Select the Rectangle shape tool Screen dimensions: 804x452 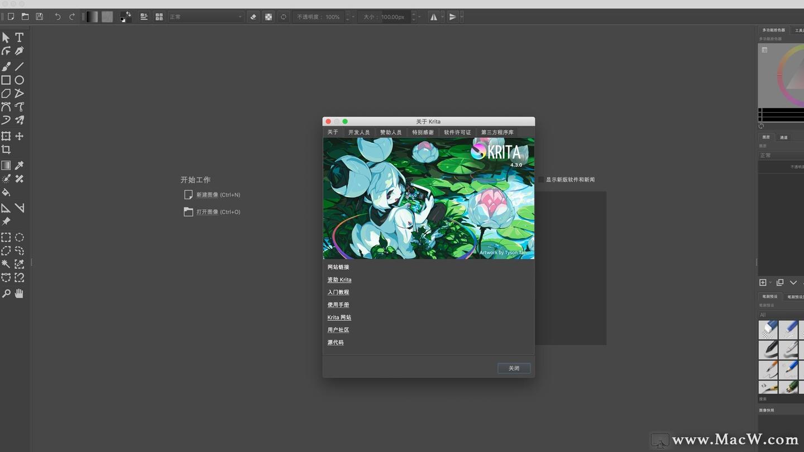point(6,80)
